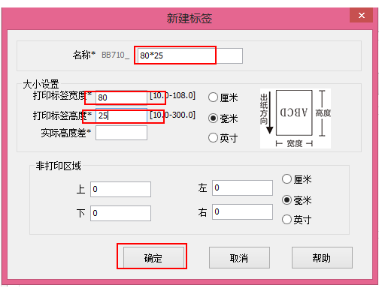Click the 左 left margin field
Viewport: 379px width, 294px height.
point(242,187)
